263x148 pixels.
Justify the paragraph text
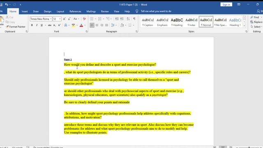(x=107, y=25)
